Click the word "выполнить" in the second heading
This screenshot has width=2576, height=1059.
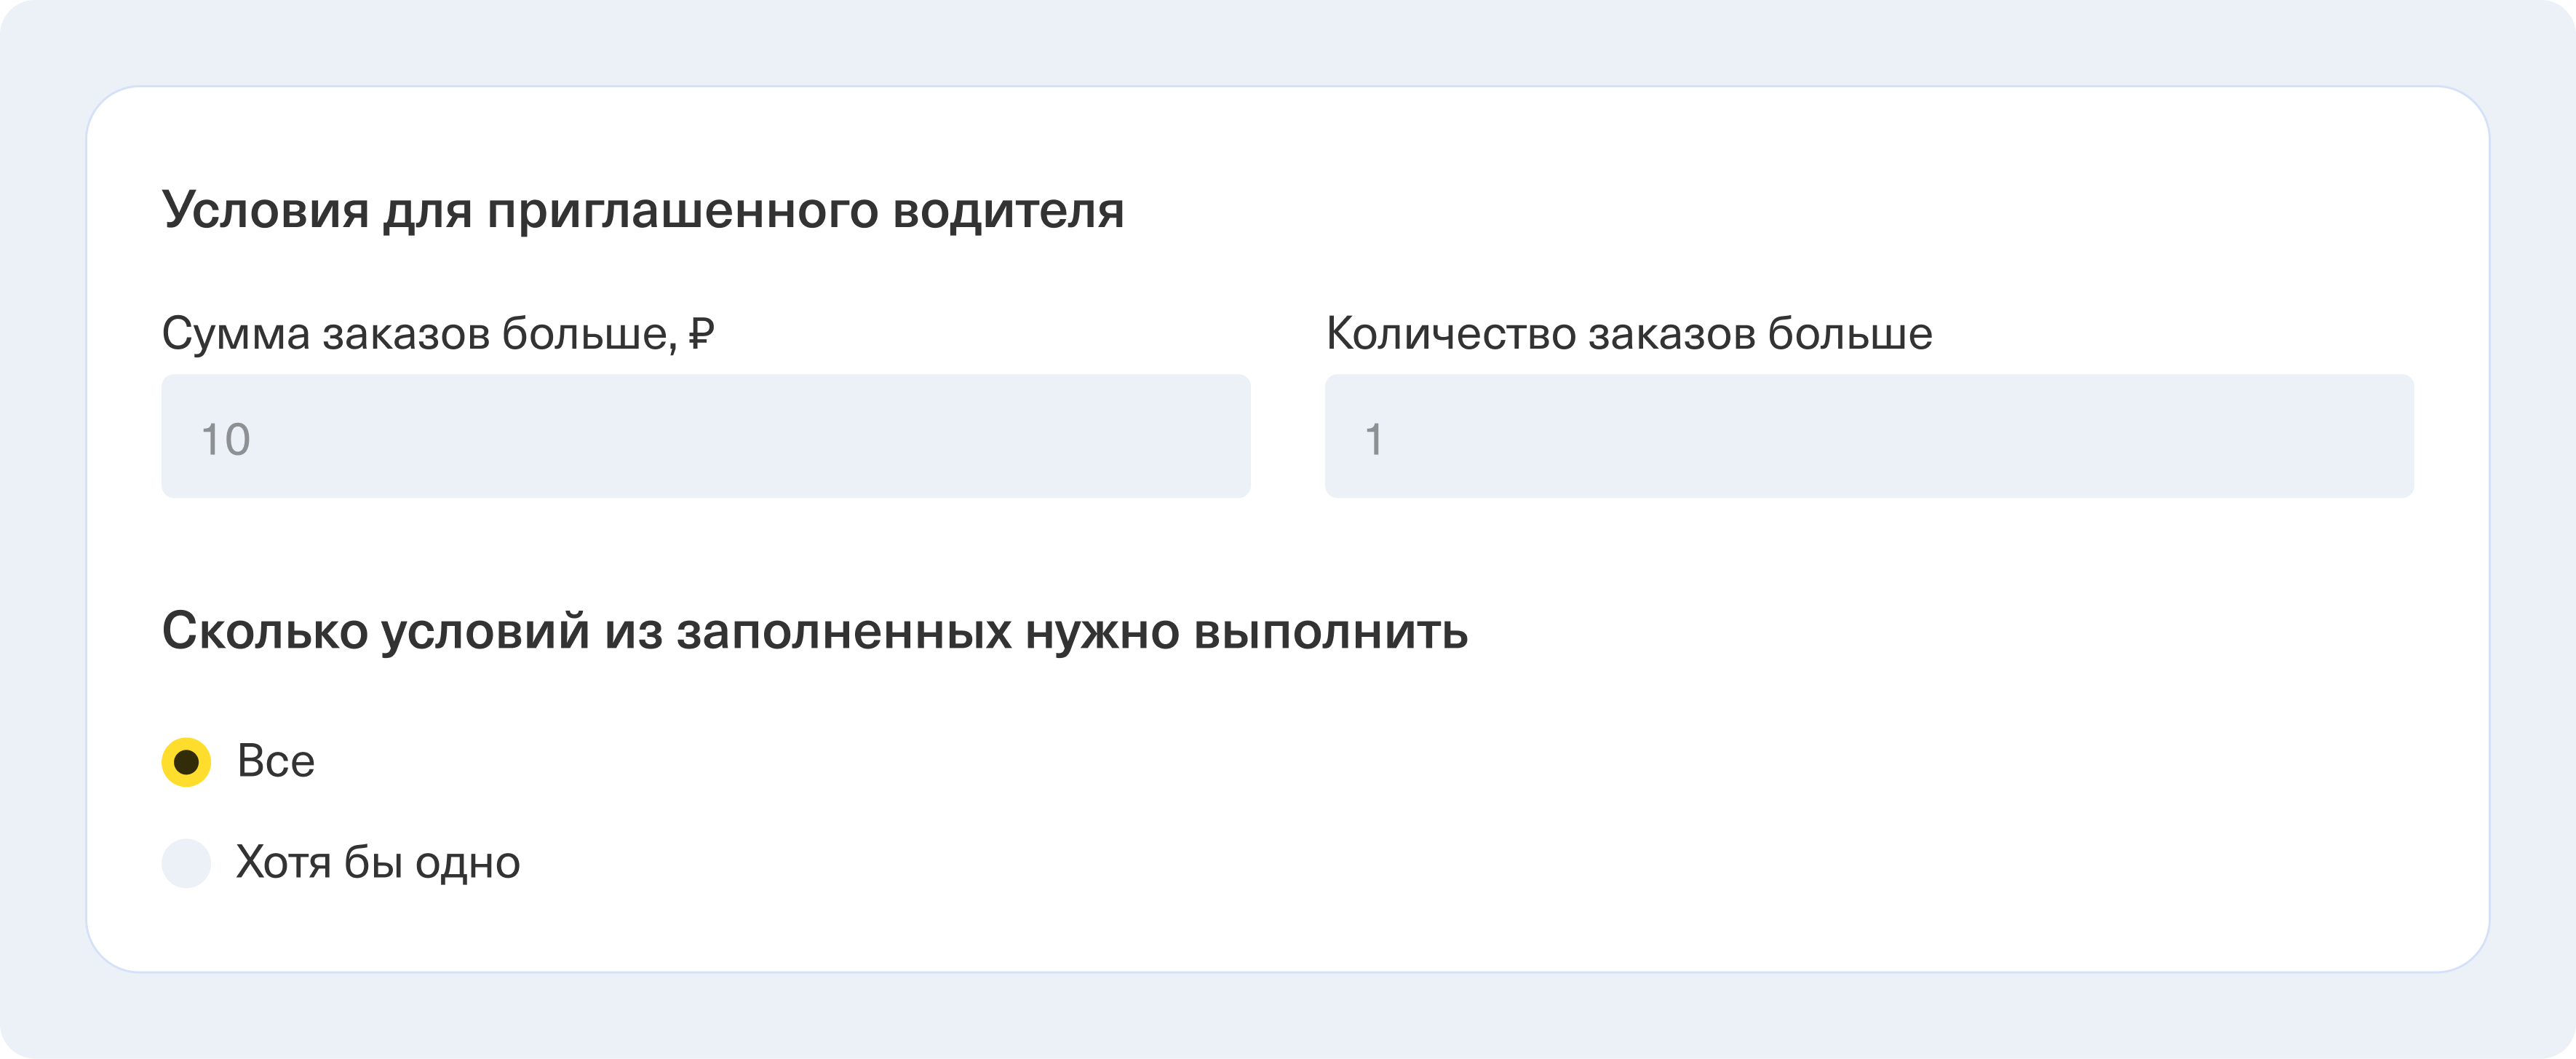tap(1330, 632)
